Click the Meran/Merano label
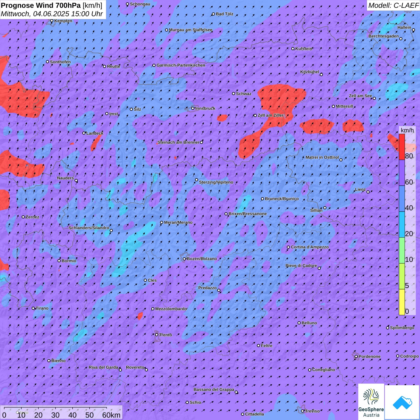This screenshot has width=420, height=420. (x=178, y=222)
